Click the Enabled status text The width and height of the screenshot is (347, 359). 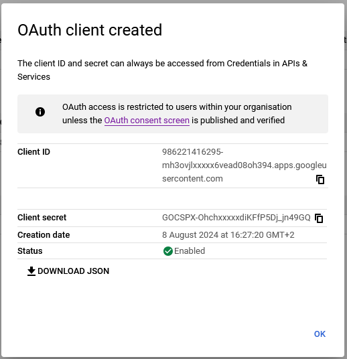click(x=190, y=251)
